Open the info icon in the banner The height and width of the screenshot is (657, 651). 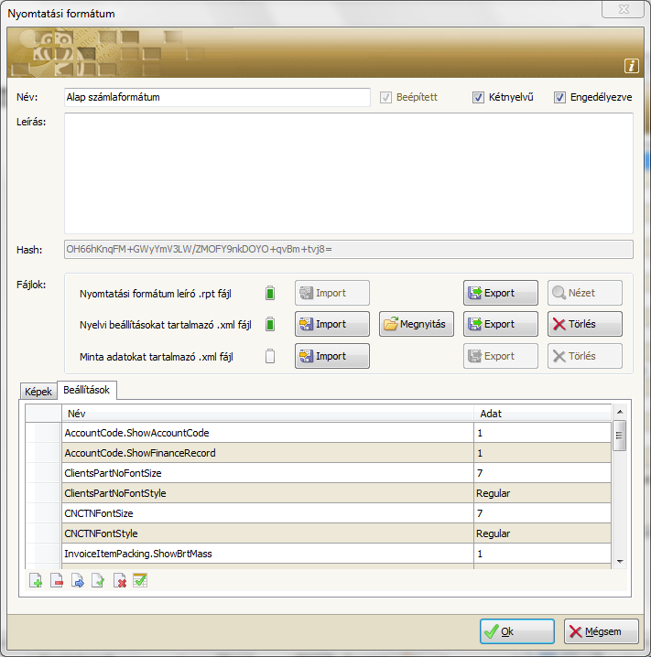[631, 66]
